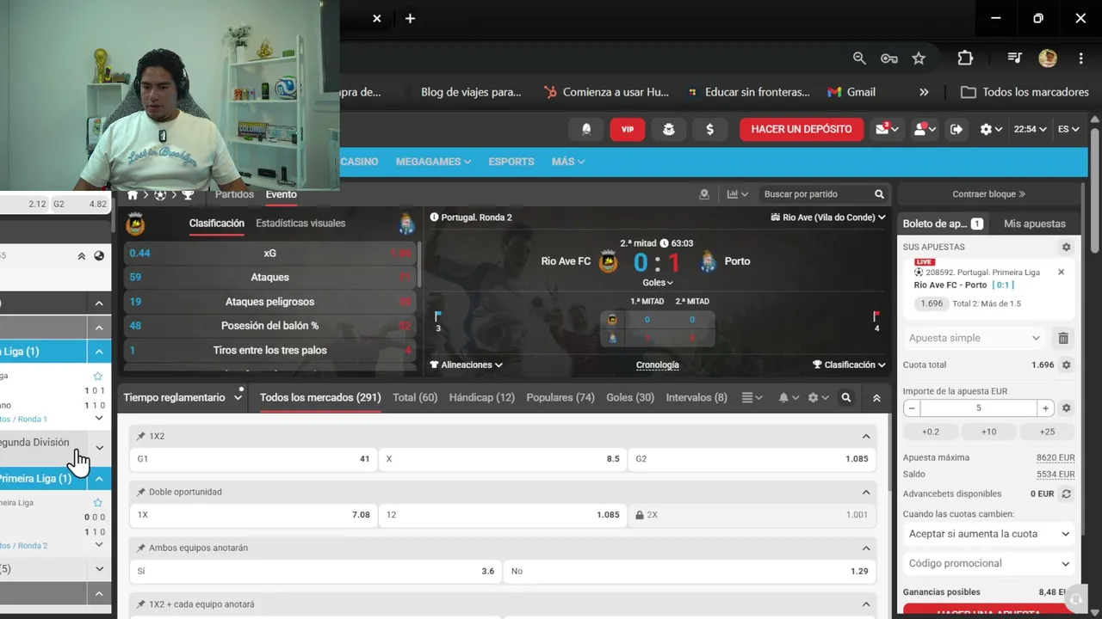The width and height of the screenshot is (1102, 619).
Task: Open Tiempo reglamentario dropdown
Action: (183, 398)
